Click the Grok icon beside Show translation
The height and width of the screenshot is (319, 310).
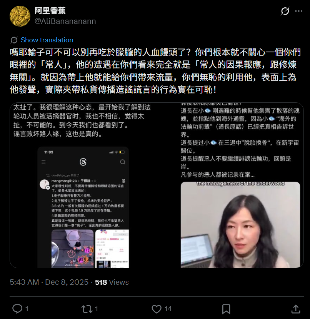(14, 40)
